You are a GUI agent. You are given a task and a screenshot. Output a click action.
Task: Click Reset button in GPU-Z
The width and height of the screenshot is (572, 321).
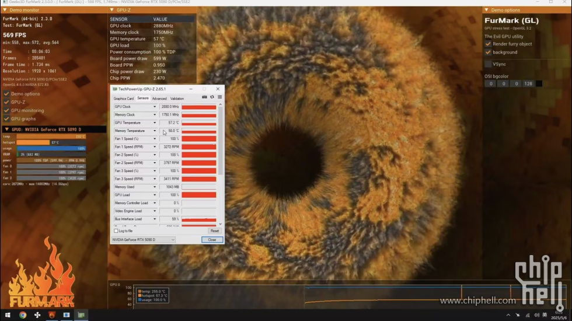click(215, 231)
